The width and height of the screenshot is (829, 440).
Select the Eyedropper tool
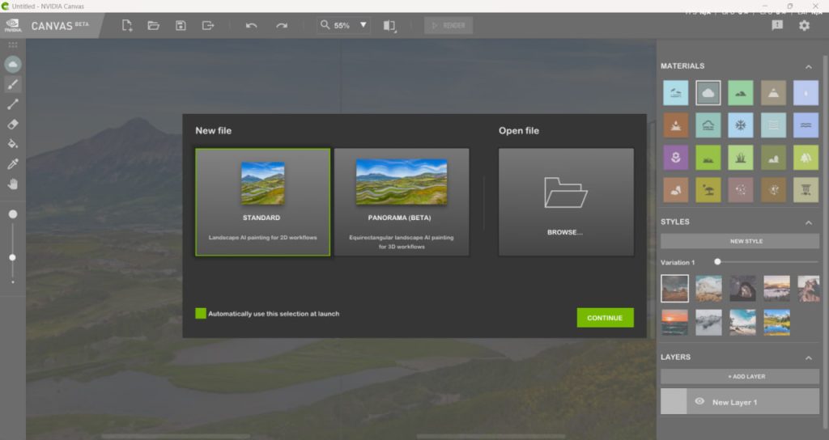pos(13,163)
